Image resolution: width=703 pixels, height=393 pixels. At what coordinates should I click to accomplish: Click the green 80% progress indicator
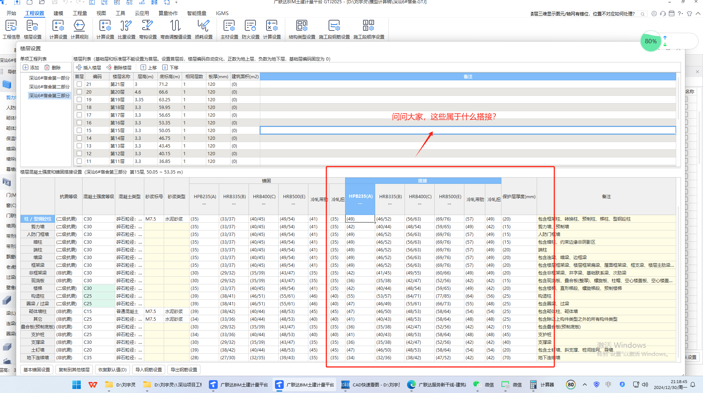[x=651, y=41]
